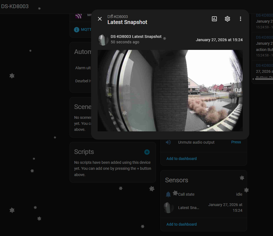View the doorbell camera snapshot image

point(170,90)
